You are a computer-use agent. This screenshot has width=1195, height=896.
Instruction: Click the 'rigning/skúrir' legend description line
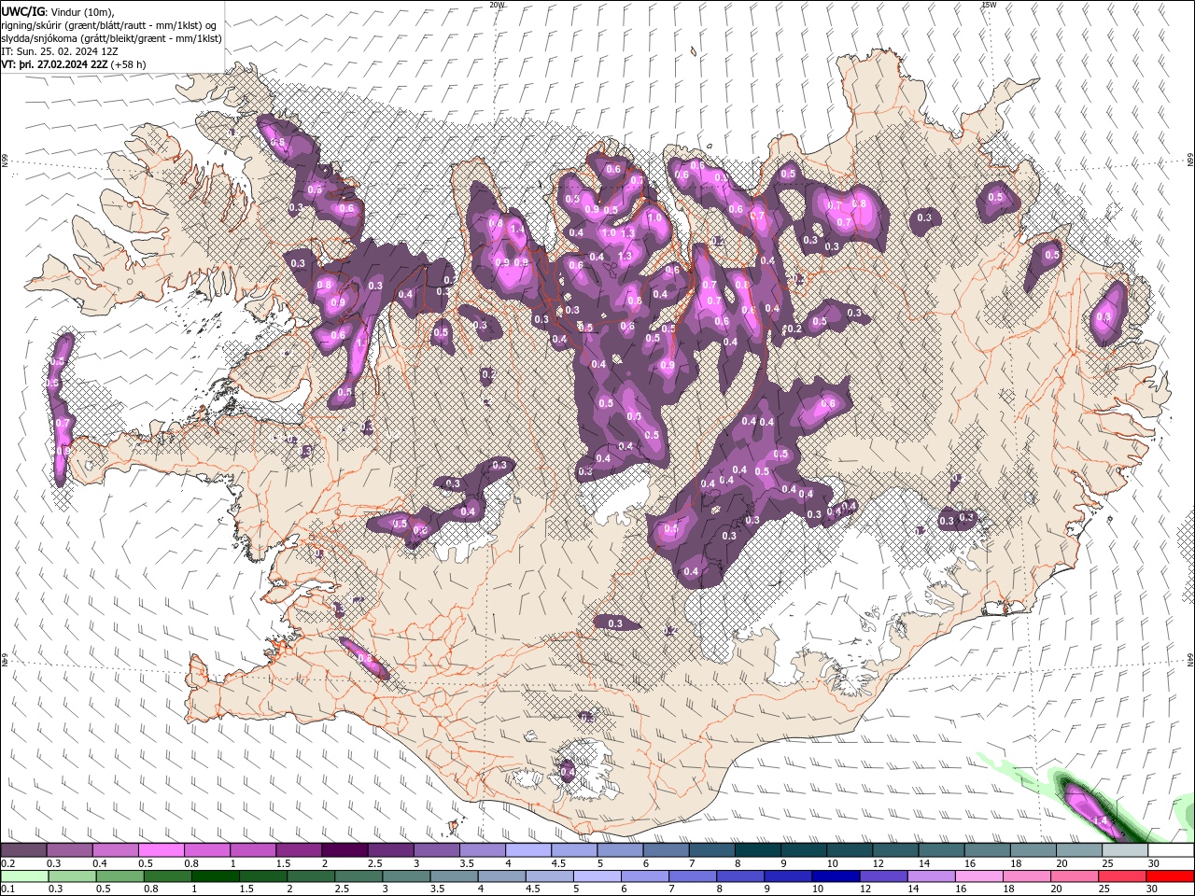110,24
